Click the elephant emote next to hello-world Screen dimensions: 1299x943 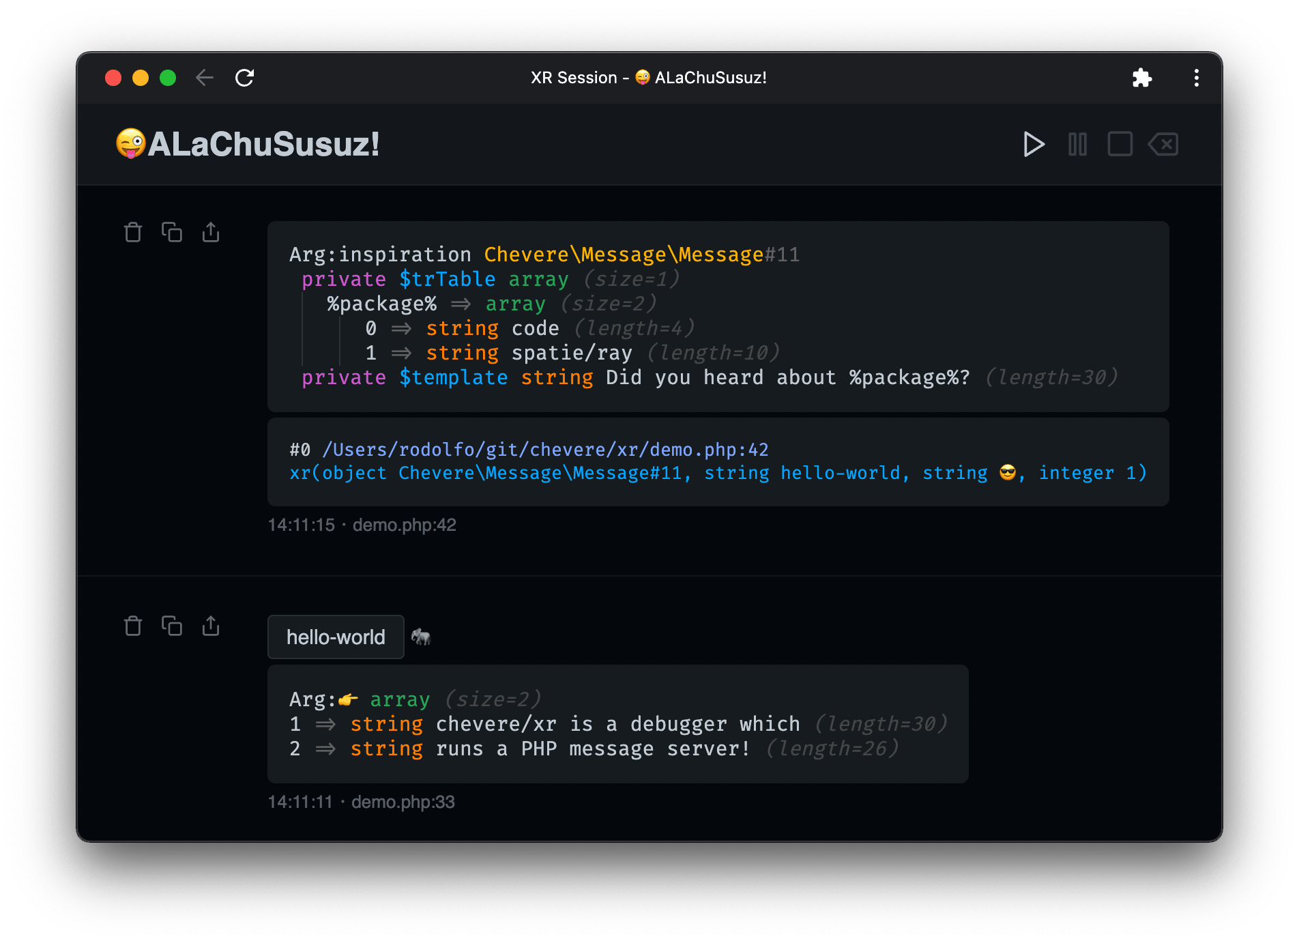coord(421,637)
